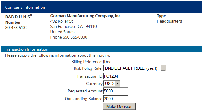Select the D-U-N-S number 80-473-5132
The image size is (203, 112).
pyautogui.click(x=16, y=28)
